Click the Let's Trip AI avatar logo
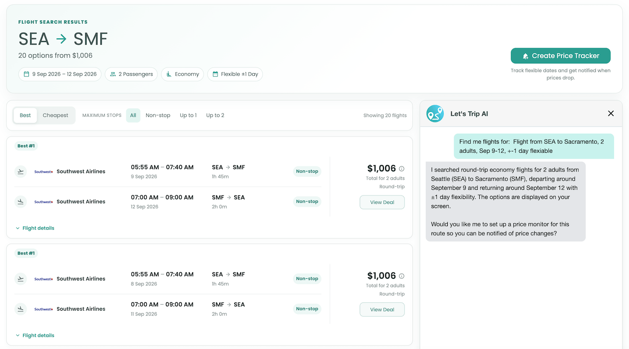Image resolution: width=629 pixels, height=349 pixels. (435, 114)
